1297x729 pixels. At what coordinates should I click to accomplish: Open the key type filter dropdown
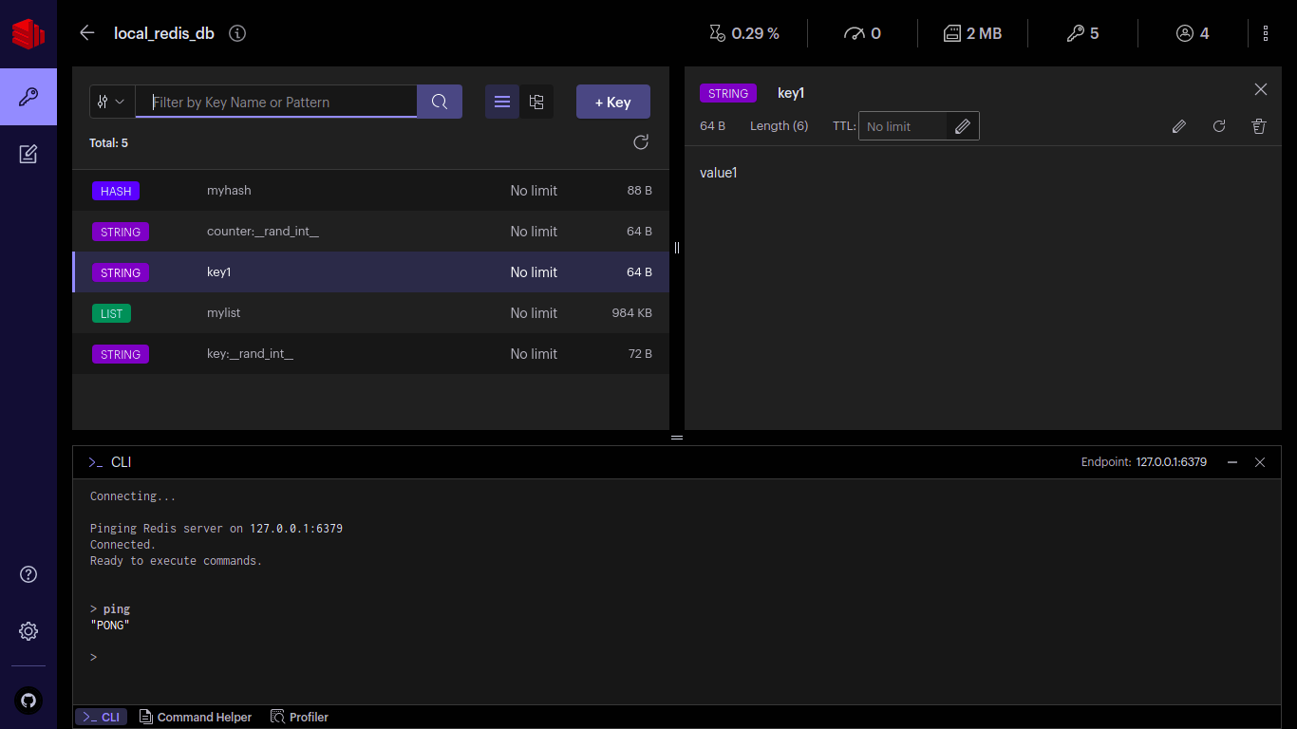111,102
